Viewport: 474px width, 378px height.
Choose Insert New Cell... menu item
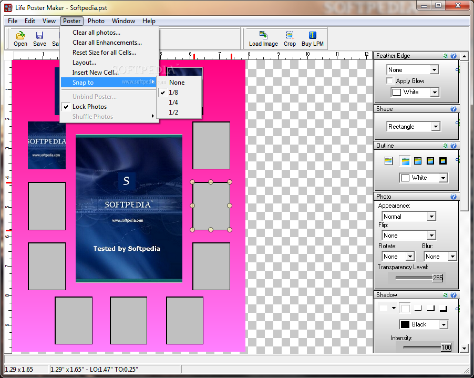coord(96,72)
